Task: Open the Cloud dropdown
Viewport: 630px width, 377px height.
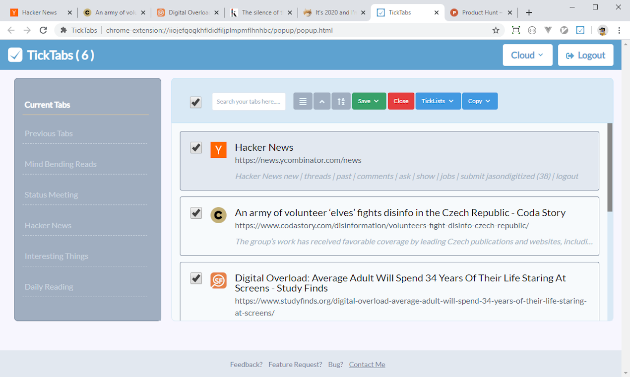Action: click(x=527, y=55)
